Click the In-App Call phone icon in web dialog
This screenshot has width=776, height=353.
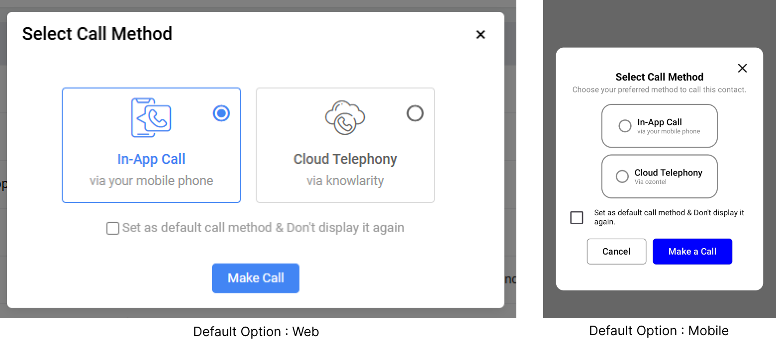click(x=151, y=118)
